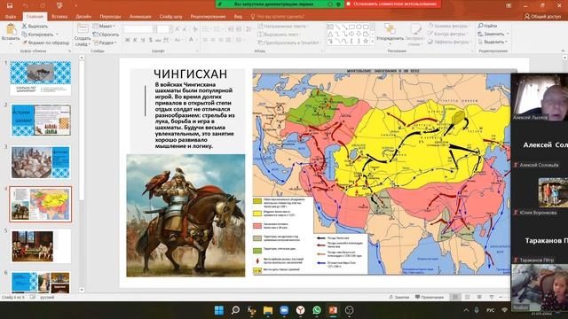Viewport: 568px width, 319px height.
Task: Collapse the ribbon with the chevron arrow
Action: (563, 51)
